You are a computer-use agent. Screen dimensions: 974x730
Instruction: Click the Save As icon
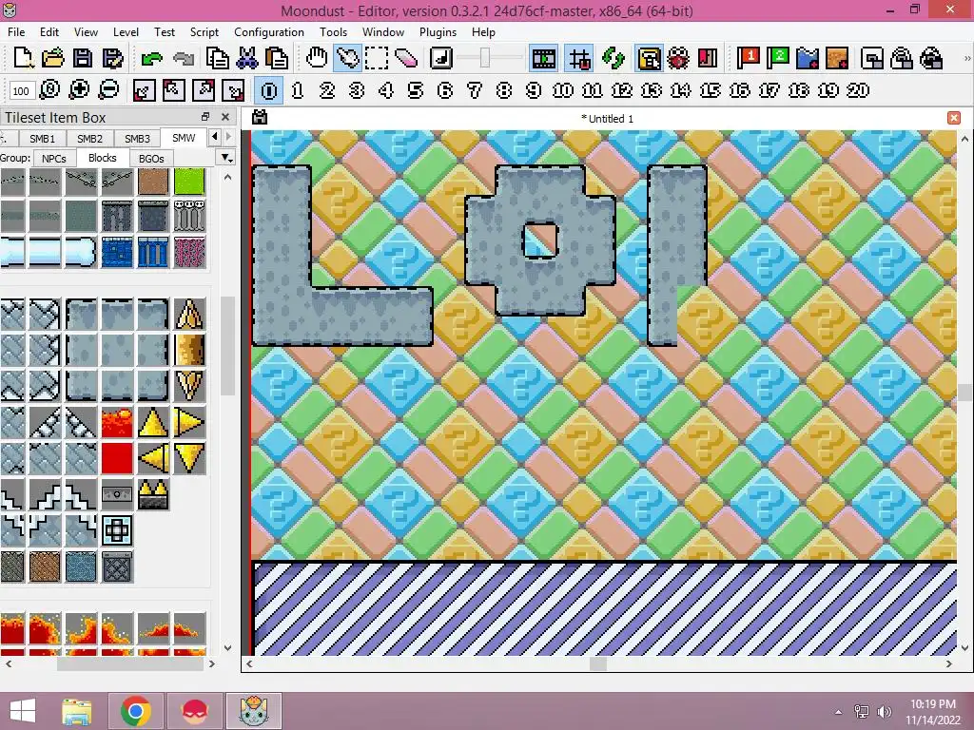tap(112, 58)
